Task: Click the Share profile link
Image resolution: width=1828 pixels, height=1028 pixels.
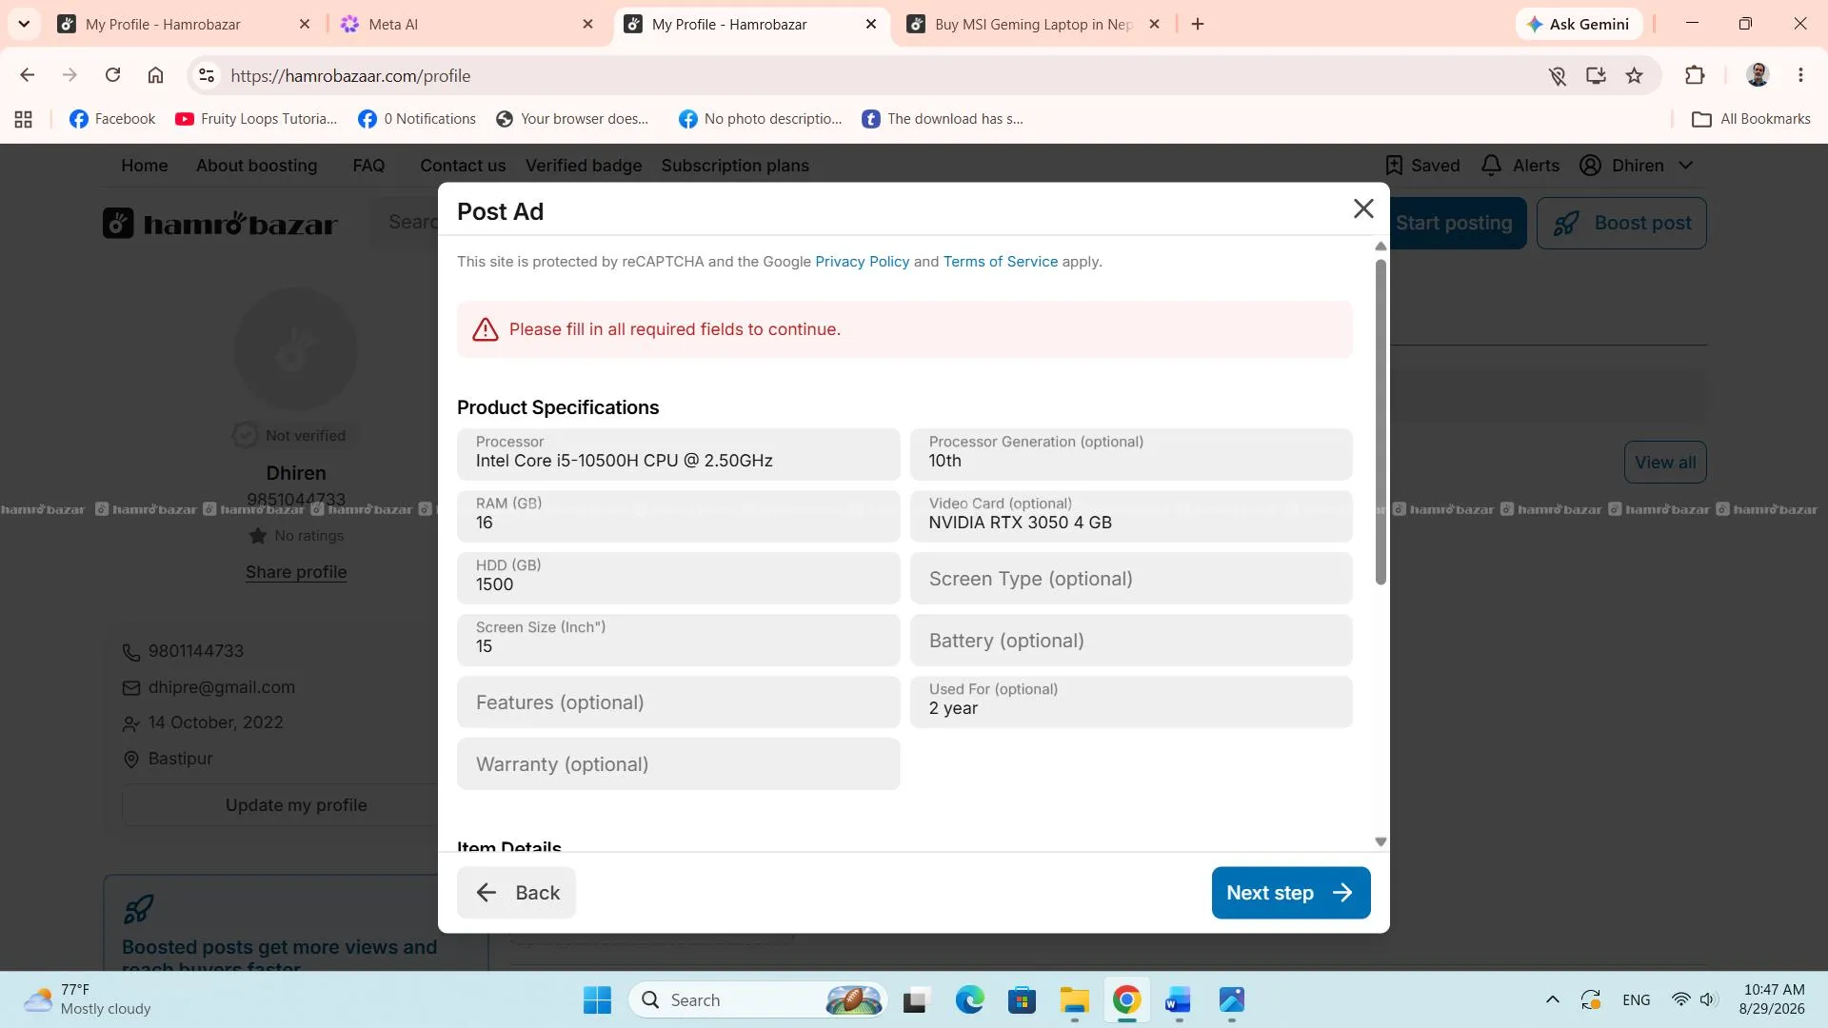Action: 296,572
